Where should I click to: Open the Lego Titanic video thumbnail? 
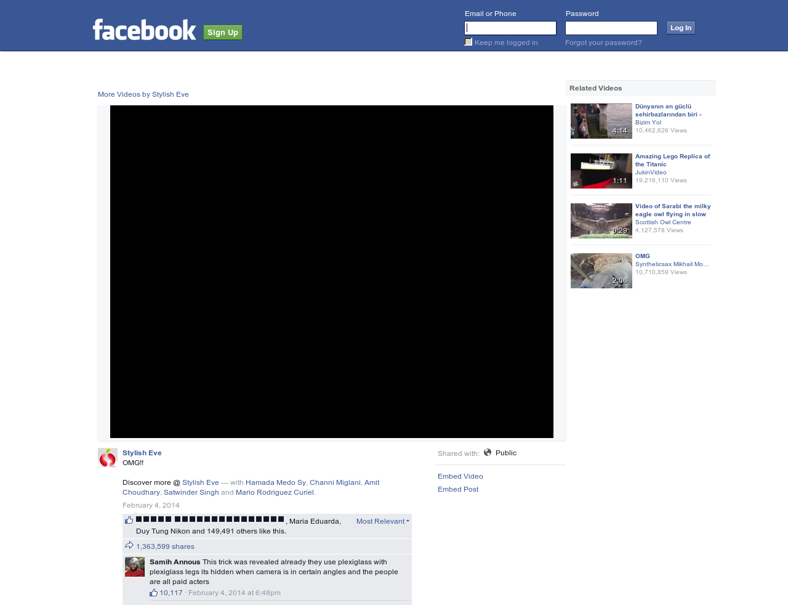(601, 171)
